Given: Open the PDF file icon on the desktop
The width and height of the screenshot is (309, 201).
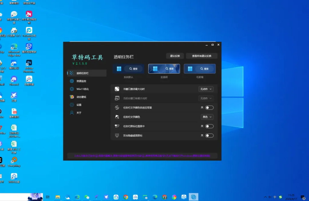Looking at the screenshot, I should (14, 113).
